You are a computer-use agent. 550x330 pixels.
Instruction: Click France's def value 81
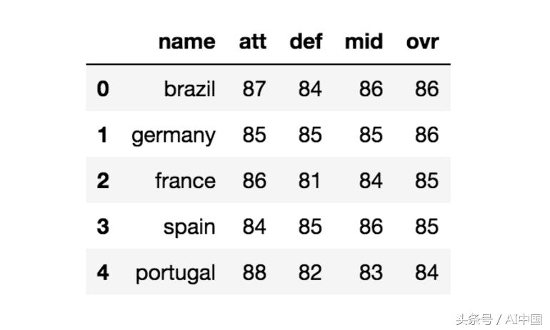[x=310, y=180]
